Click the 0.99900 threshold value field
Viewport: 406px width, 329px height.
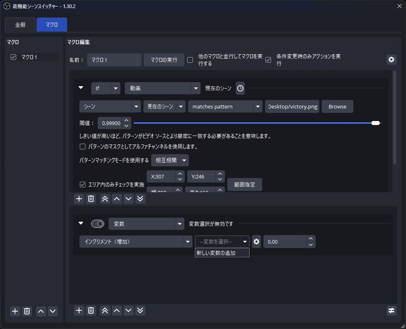click(x=111, y=123)
